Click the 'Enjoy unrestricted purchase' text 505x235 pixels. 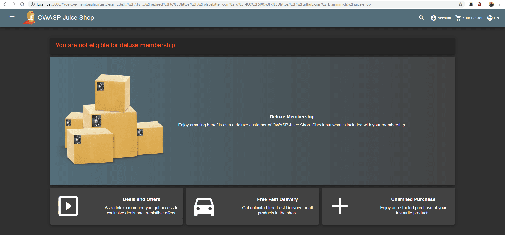coord(413,210)
